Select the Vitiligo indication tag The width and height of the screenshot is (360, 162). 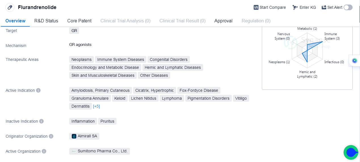pos(241,98)
